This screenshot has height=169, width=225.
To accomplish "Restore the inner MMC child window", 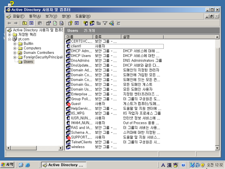I will coord(211,16).
